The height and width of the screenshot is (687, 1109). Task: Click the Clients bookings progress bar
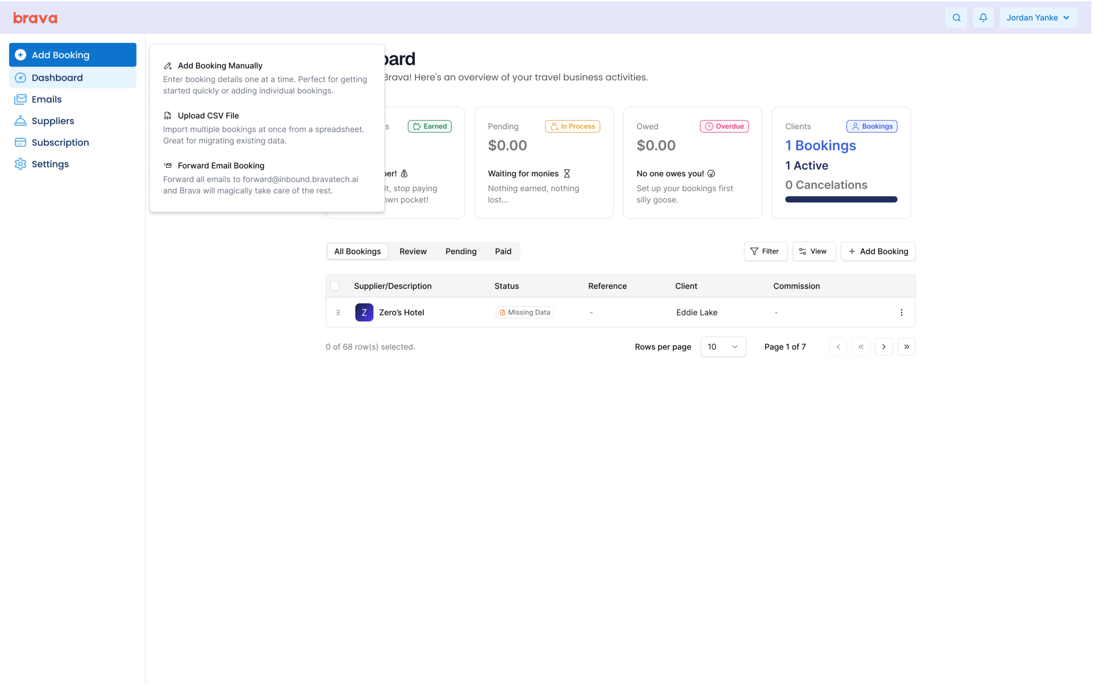click(841, 200)
